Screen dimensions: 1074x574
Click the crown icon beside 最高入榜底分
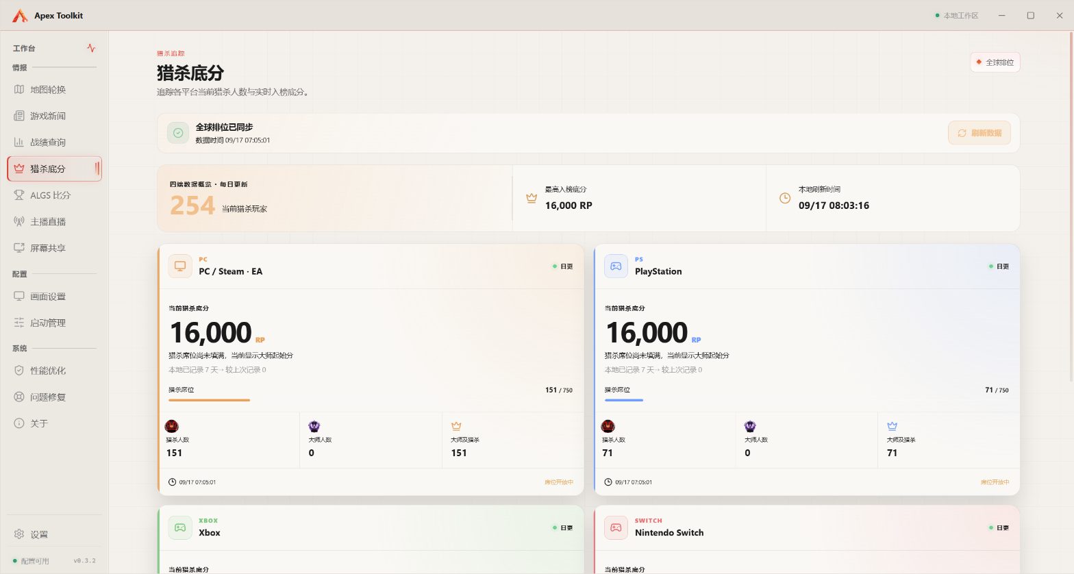point(532,198)
